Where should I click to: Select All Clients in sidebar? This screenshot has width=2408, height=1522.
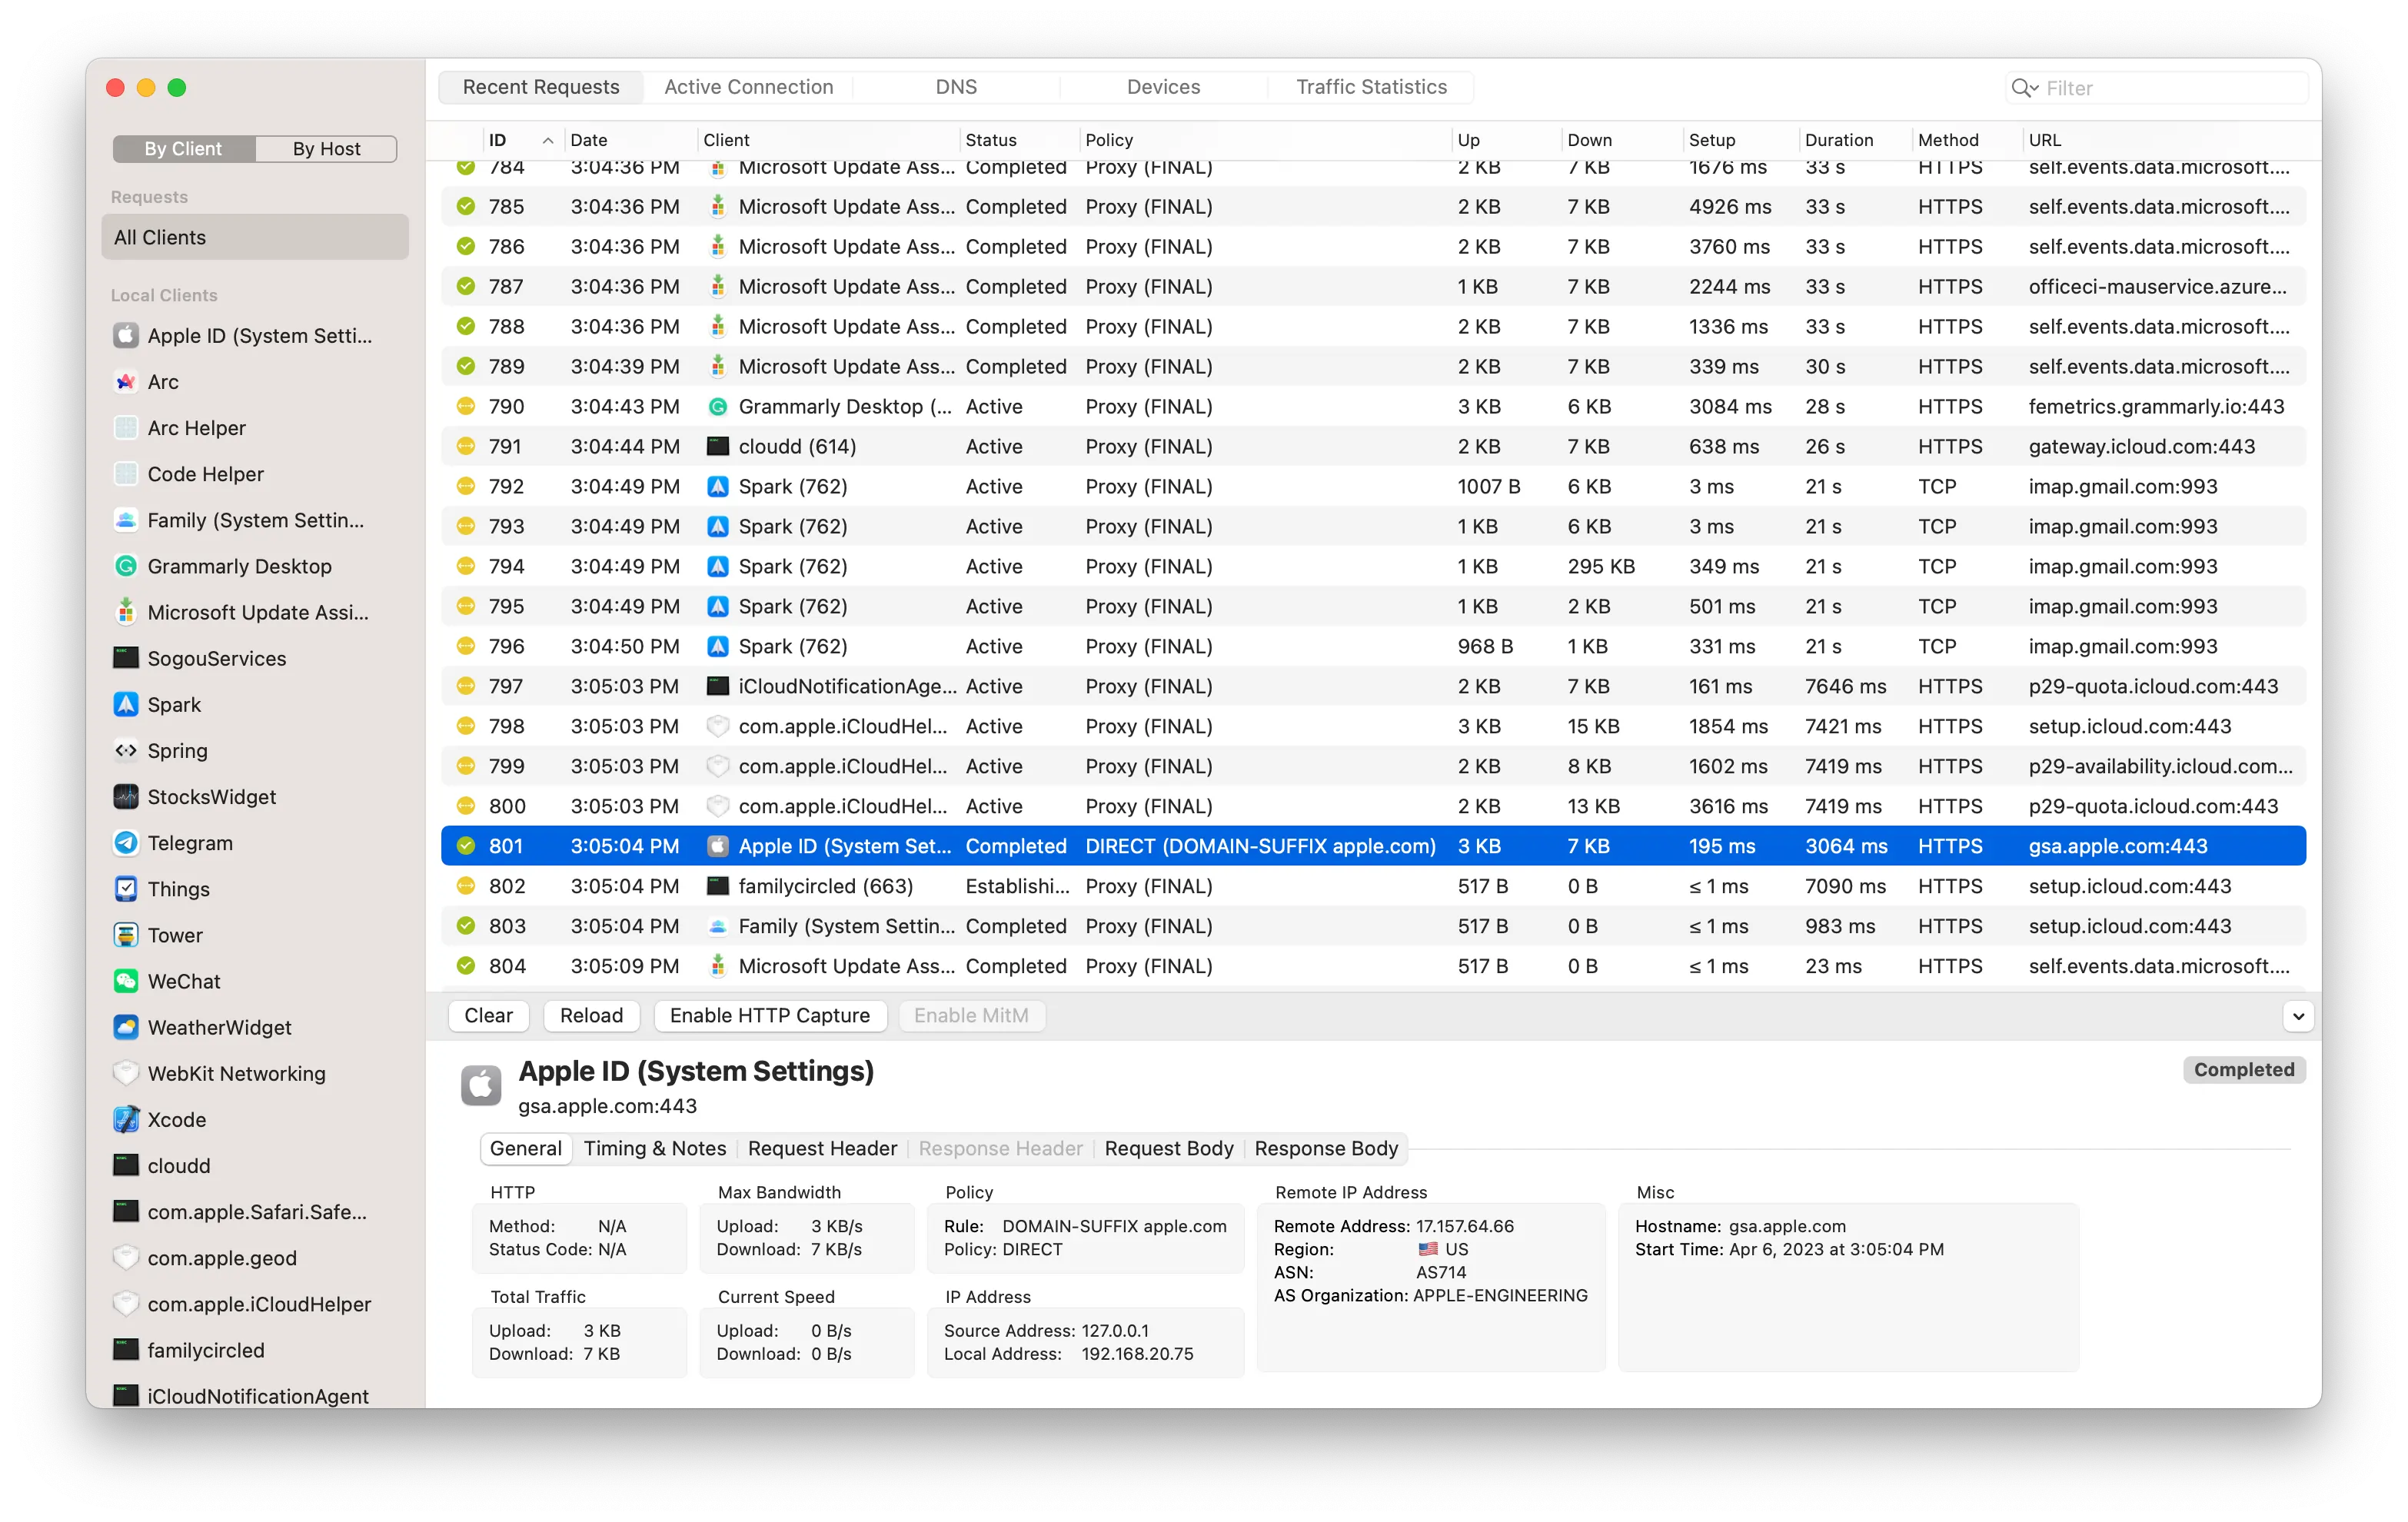255,237
